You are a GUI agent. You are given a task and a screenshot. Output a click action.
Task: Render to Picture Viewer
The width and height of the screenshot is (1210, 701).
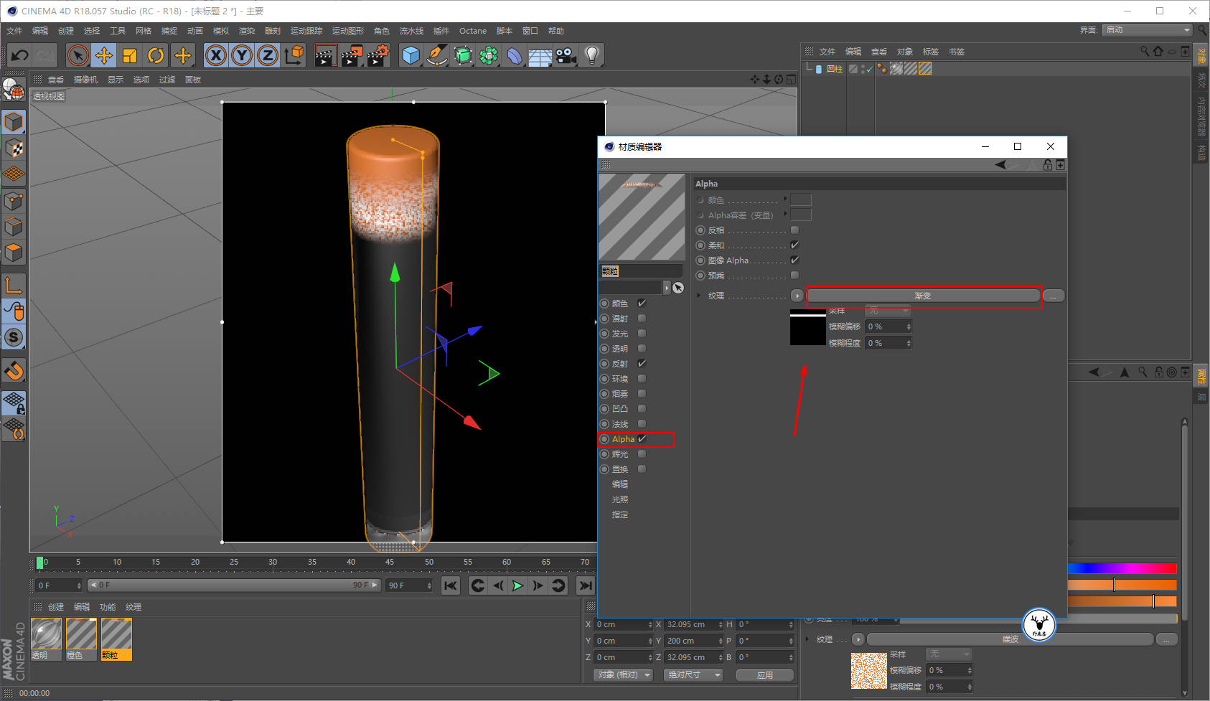point(352,55)
